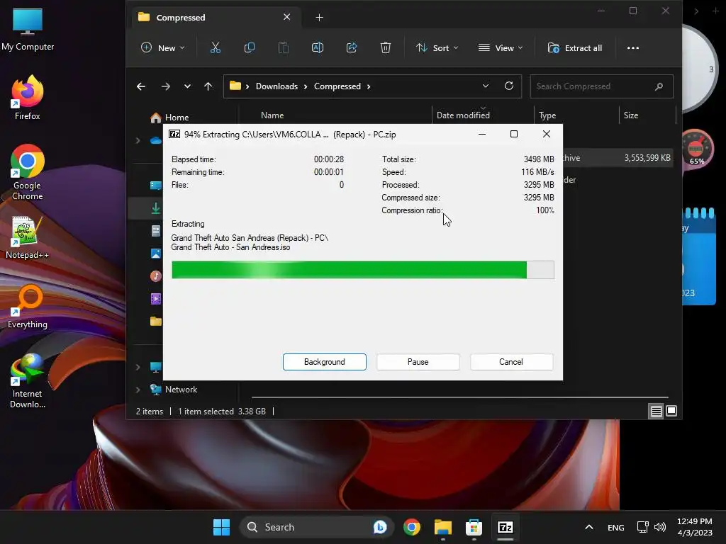Viewport: 726px width, 544px height.
Task: Click the Share icon in Explorer toolbar
Action: (x=352, y=47)
